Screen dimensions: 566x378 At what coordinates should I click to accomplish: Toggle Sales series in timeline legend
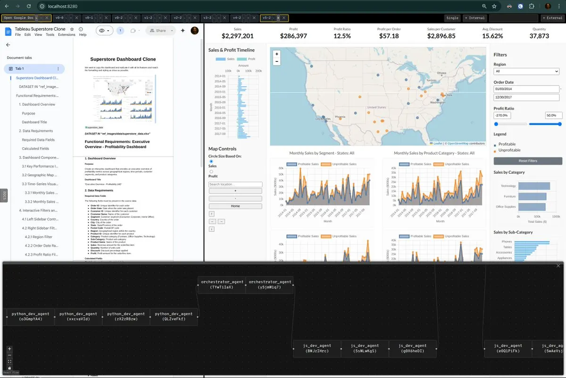click(x=225, y=59)
